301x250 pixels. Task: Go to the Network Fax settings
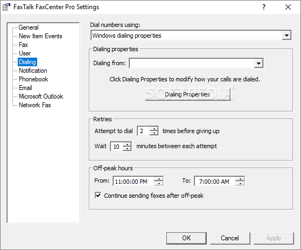point(35,105)
